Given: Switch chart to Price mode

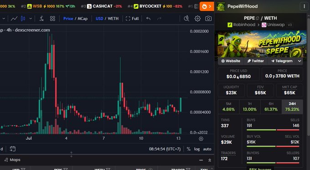Looking at the screenshot, I should pos(68,19).
